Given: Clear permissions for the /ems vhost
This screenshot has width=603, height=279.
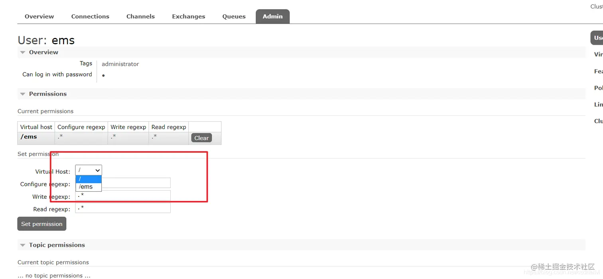Looking at the screenshot, I should click(201, 138).
